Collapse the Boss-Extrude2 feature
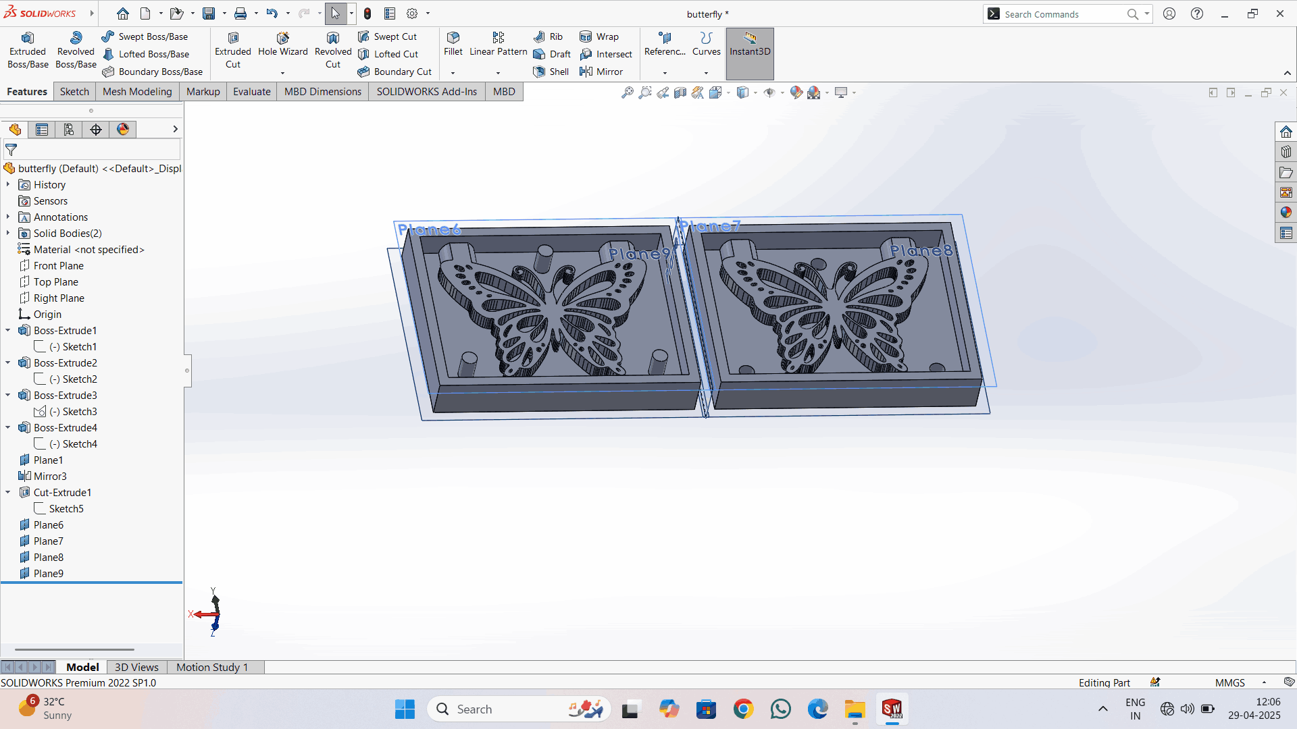This screenshot has width=1297, height=729. [x=8, y=363]
